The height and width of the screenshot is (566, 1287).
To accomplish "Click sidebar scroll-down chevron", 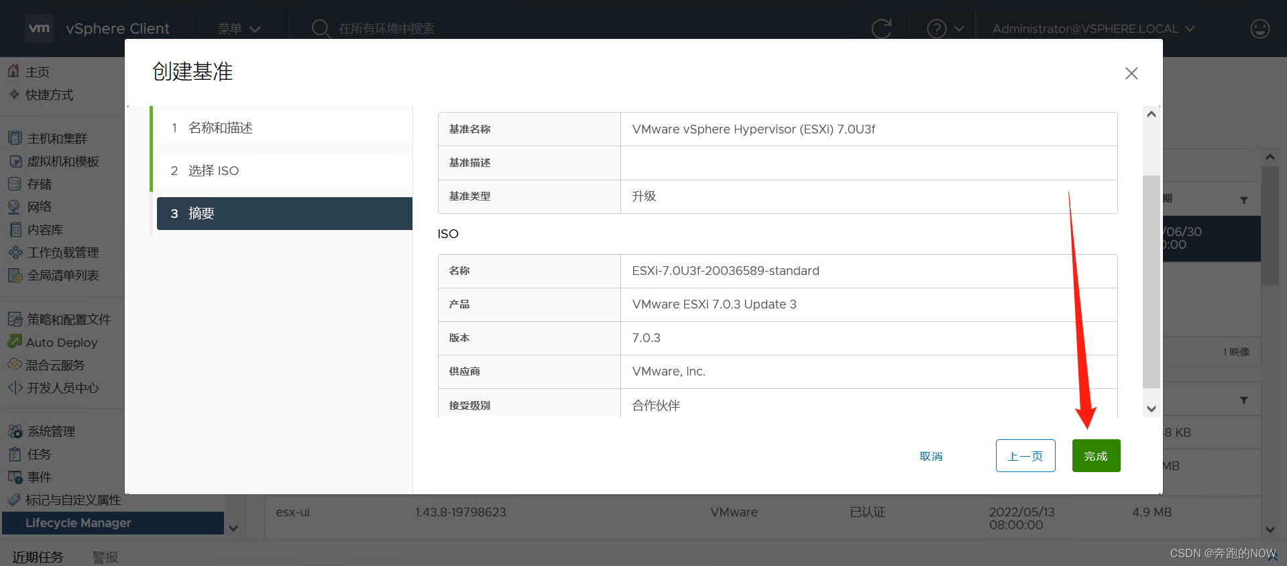I will point(233,528).
